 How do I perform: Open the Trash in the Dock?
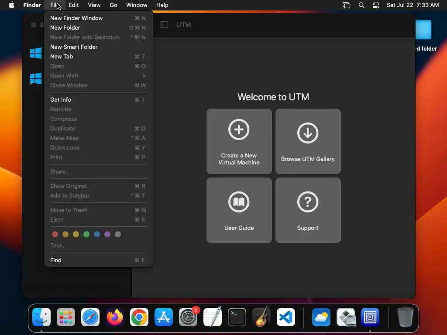[406, 317]
